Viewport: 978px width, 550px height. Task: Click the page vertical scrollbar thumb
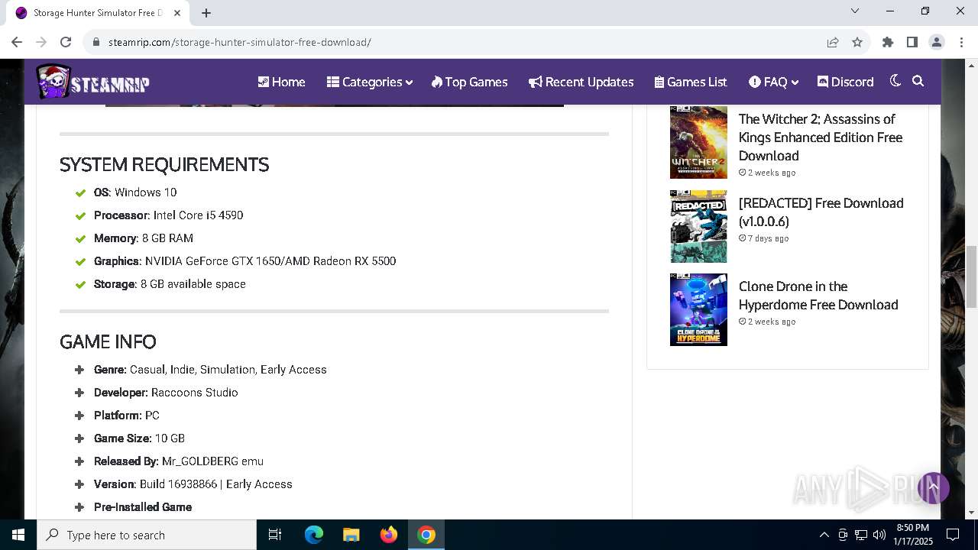tap(972, 277)
